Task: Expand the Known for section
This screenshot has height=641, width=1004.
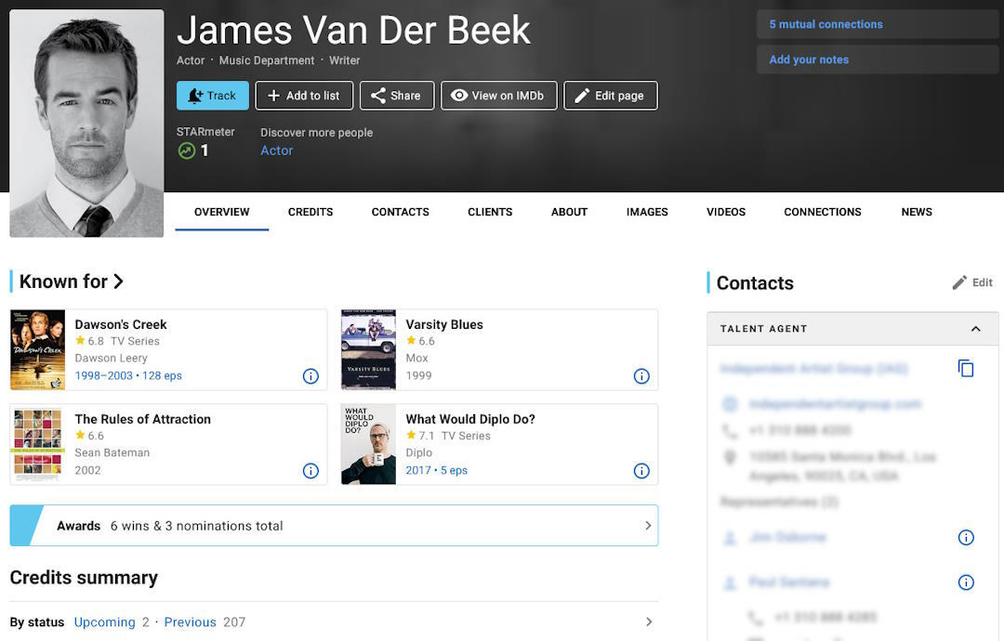Action: click(x=119, y=281)
